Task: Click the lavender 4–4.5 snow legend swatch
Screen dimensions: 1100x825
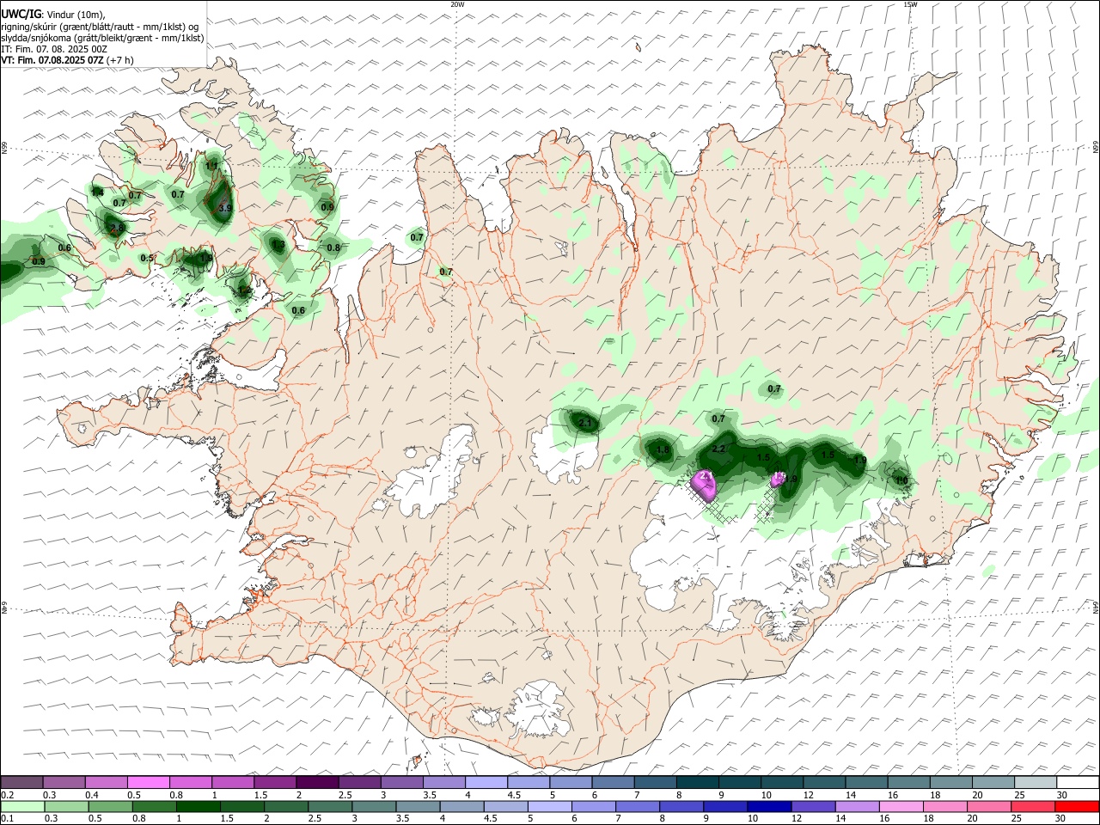Action: pos(486,782)
